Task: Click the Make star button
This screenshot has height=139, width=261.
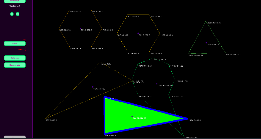Action: (x=15, y=58)
